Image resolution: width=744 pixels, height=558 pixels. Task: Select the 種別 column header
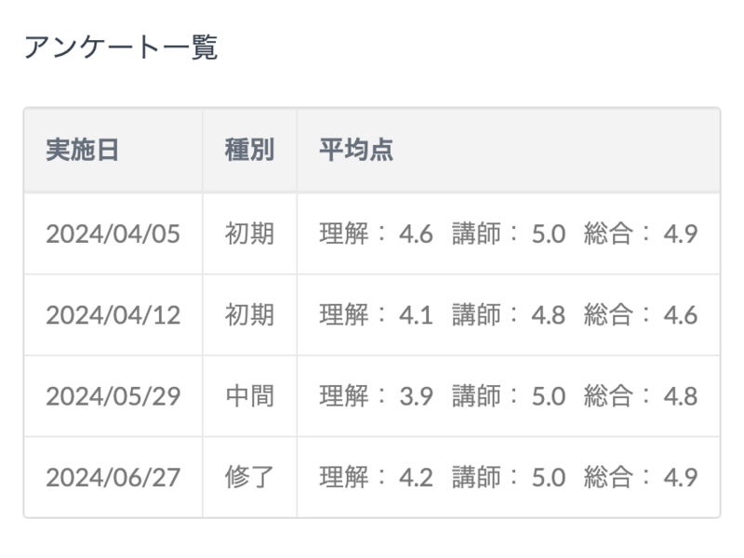(249, 151)
